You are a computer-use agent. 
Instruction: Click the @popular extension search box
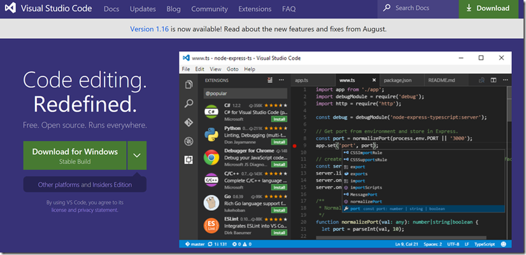coord(246,94)
